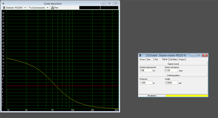The image size is (218, 118).
Task: Click the speaker box icon beside [1]closed : RS225-8
Action: point(4,8)
